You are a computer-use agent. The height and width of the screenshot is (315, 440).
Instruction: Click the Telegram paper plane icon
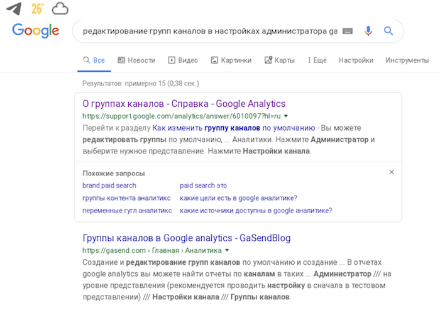[x=14, y=9]
